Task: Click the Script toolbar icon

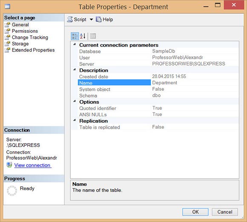Action: [x=70, y=20]
